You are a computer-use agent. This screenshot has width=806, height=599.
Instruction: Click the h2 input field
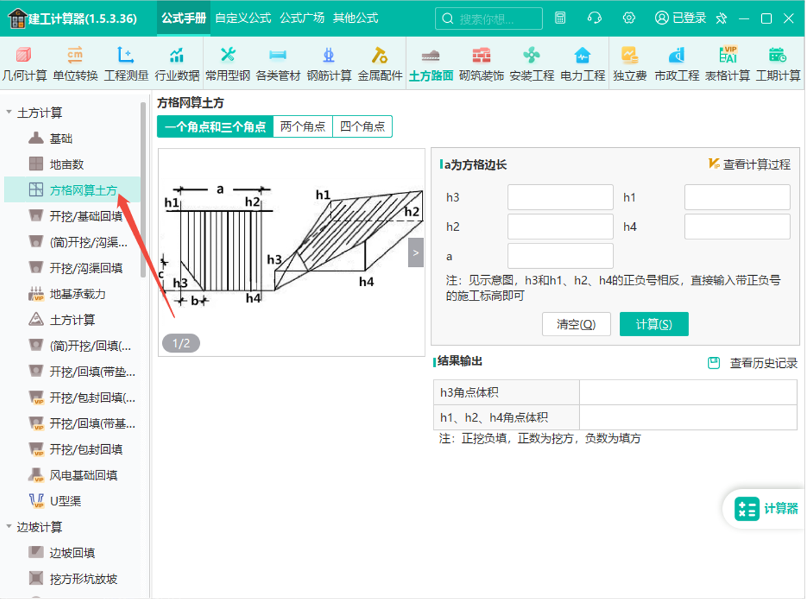pyautogui.click(x=560, y=226)
